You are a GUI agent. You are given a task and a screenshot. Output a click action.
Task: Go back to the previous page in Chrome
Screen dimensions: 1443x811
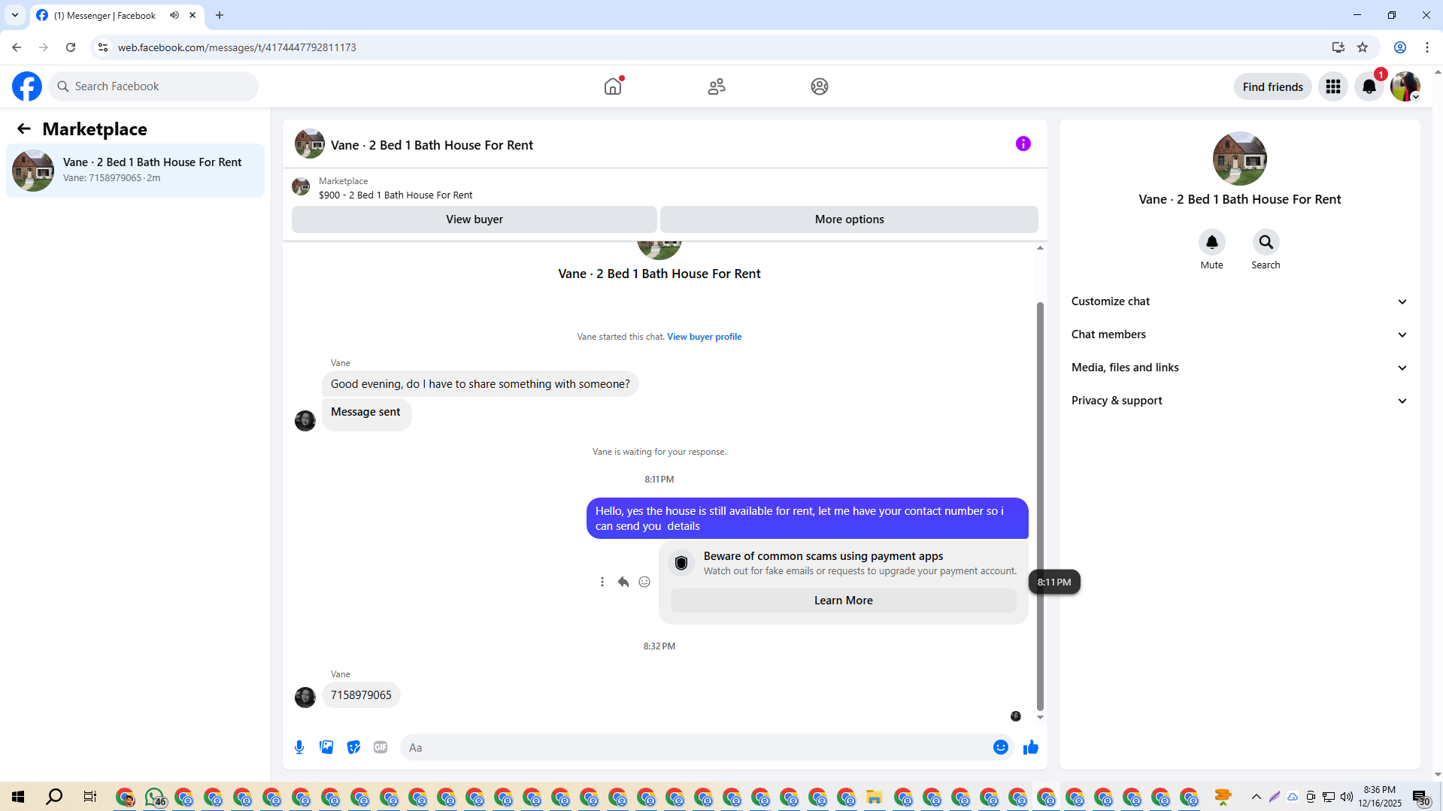pyautogui.click(x=17, y=47)
